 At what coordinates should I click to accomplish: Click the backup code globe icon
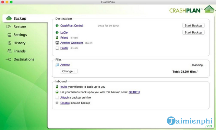click(57, 92)
